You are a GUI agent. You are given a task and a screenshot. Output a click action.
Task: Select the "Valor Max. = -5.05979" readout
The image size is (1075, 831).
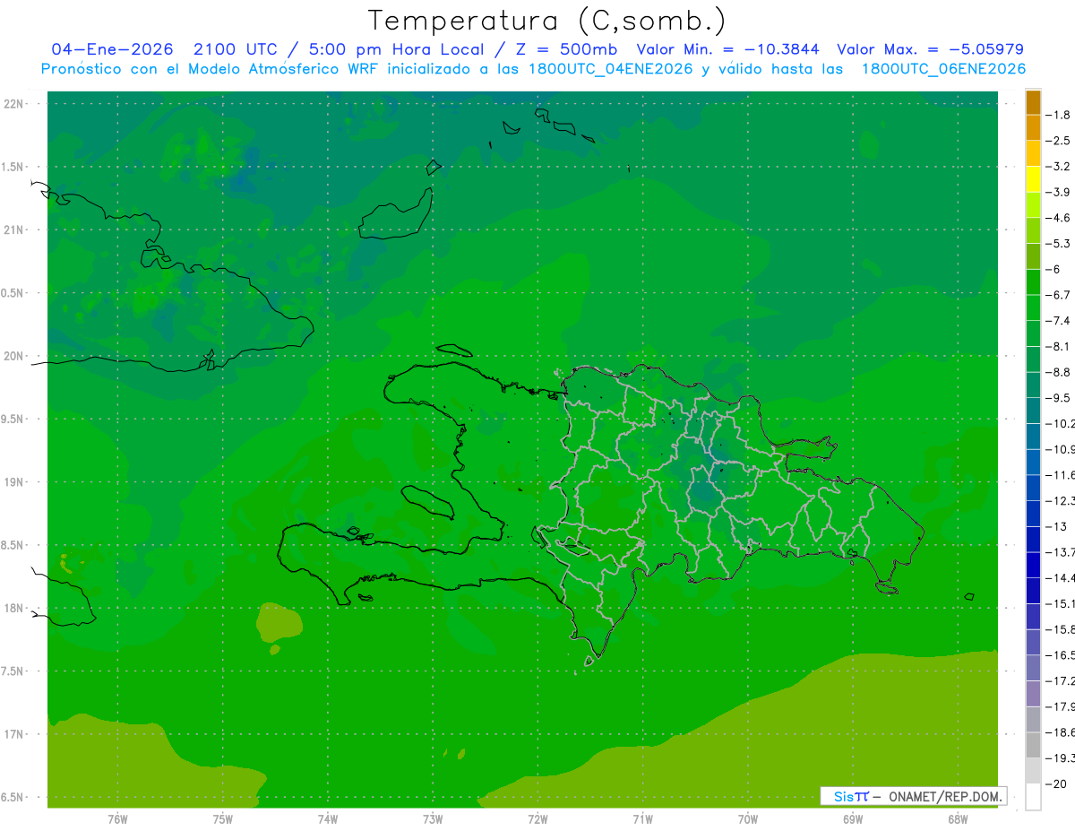point(930,49)
